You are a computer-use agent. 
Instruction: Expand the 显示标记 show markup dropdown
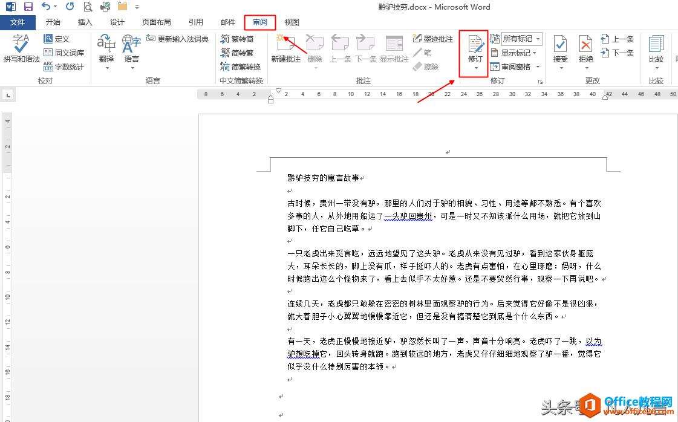[x=517, y=53]
